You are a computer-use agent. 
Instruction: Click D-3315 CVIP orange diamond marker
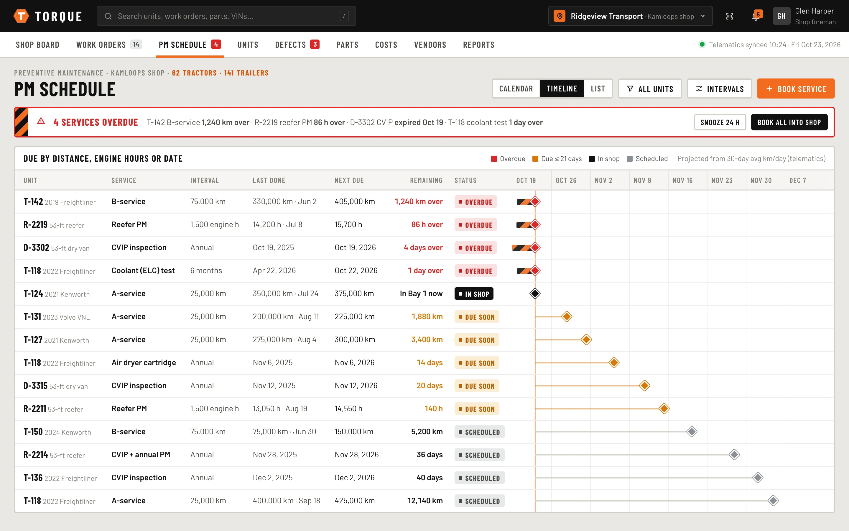click(x=644, y=386)
